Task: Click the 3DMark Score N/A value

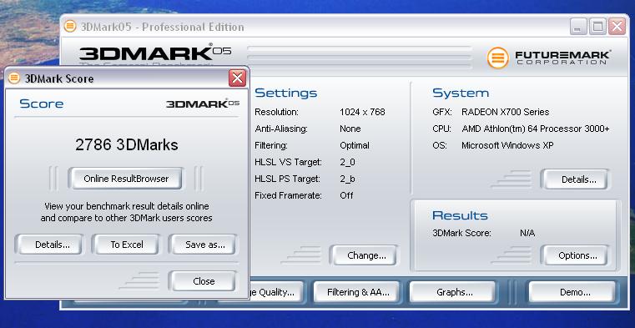Action: click(527, 233)
